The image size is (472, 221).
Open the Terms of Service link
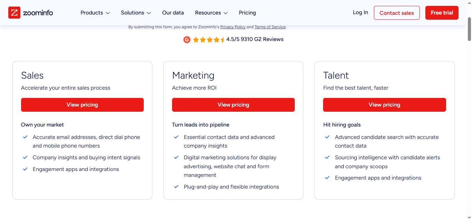point(270,27)
